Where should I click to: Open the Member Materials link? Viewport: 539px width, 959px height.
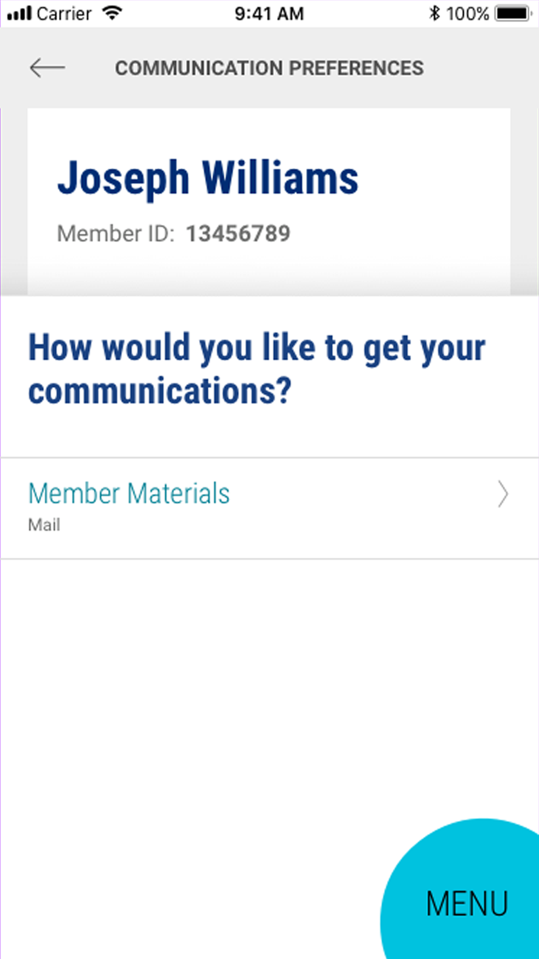coord(129,494)
